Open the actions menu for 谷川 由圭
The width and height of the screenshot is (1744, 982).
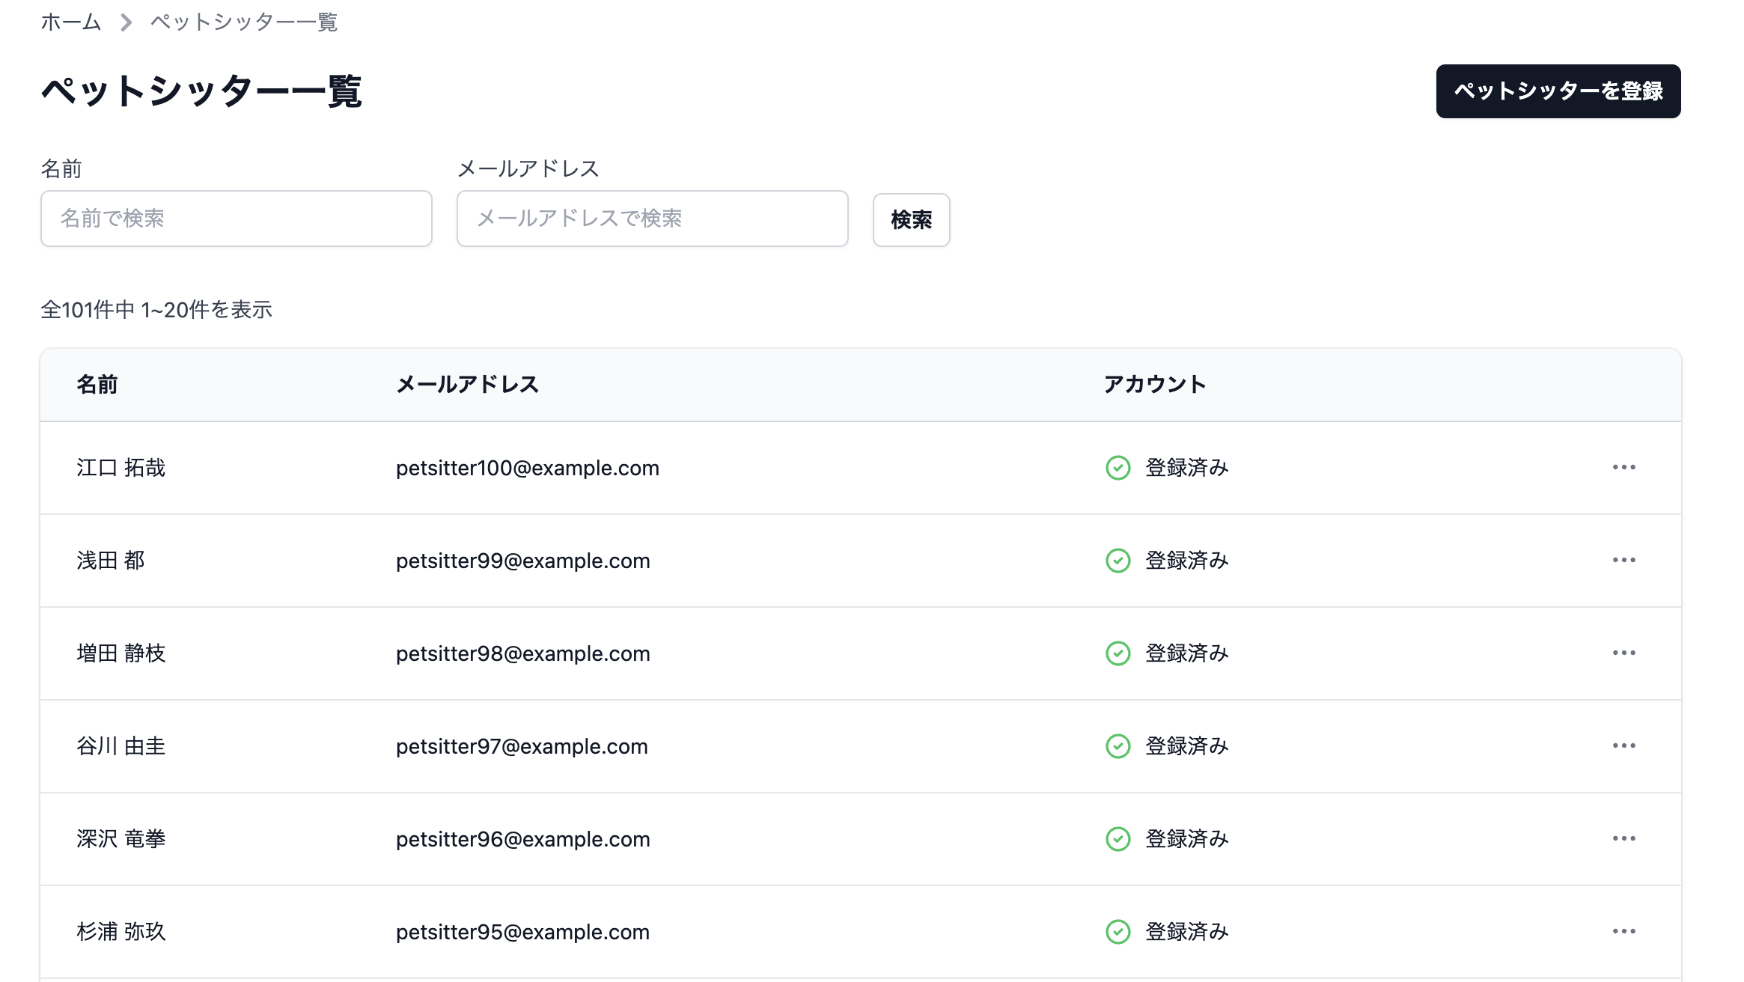tap(1623, 745)
